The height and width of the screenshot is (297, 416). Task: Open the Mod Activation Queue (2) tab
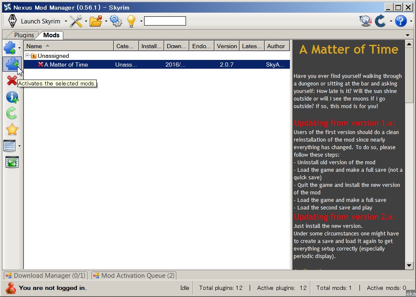(134, 276)
